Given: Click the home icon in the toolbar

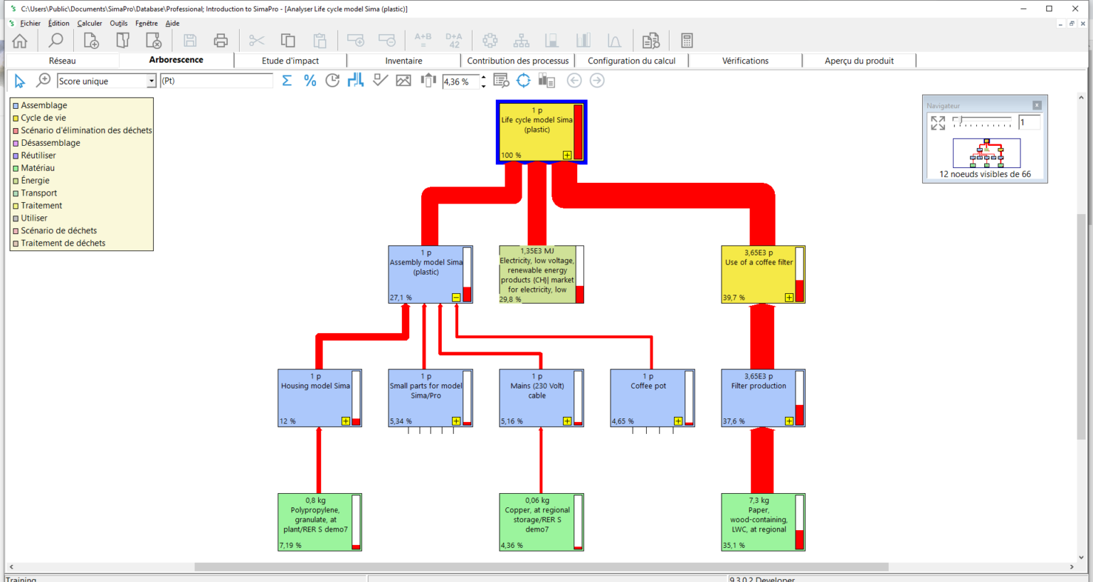Looking at the screenshot, I should click(20, 41).
